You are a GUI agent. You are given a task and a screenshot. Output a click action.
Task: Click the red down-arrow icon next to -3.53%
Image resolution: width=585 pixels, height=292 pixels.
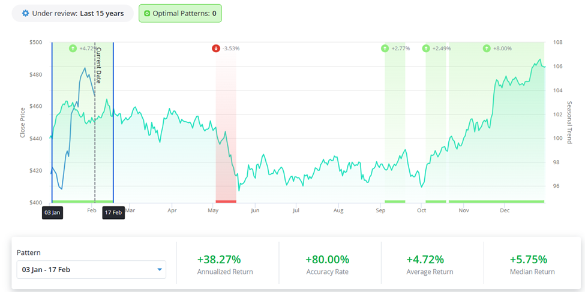(x=216, y=49)
